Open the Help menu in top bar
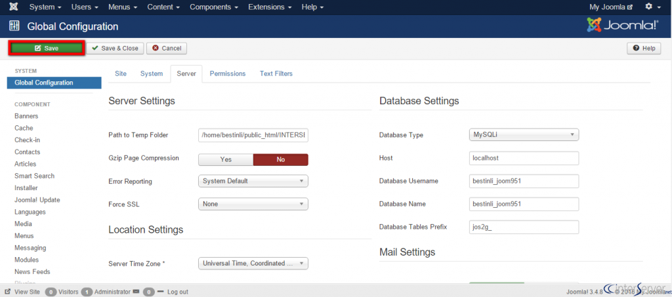The width and height of the screenshot is (672, 297). click(x=312, y=7)
